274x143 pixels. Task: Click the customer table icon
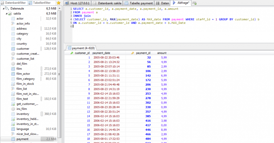(13, 49)
